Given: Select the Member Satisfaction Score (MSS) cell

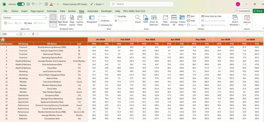Looking at the screenshot, I should pos(52,112).
